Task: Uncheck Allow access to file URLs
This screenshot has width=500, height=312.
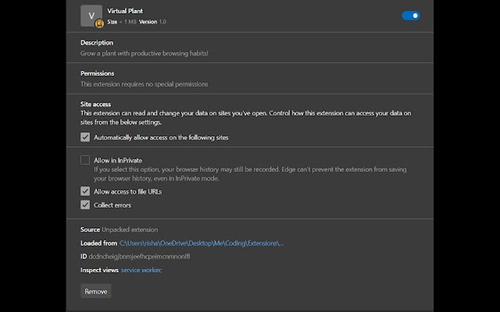Action: 85,191
